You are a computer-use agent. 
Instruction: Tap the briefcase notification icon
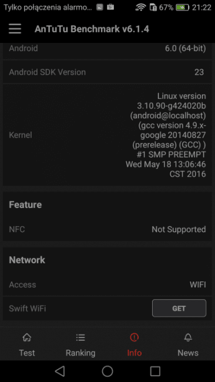110,7
